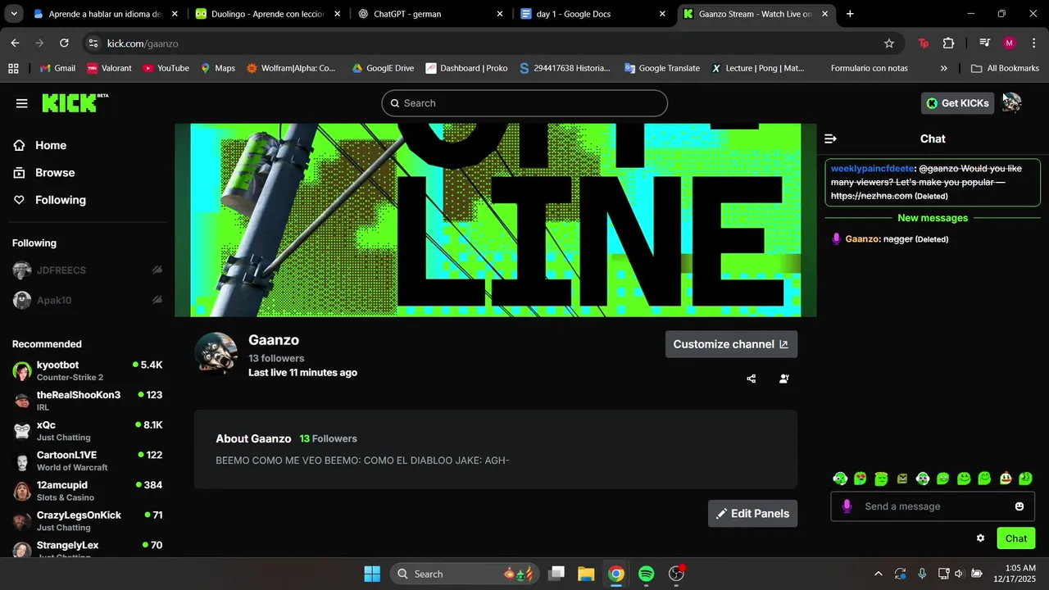Reload the page in Chrome
The image size is (1049, 590).
64,43
